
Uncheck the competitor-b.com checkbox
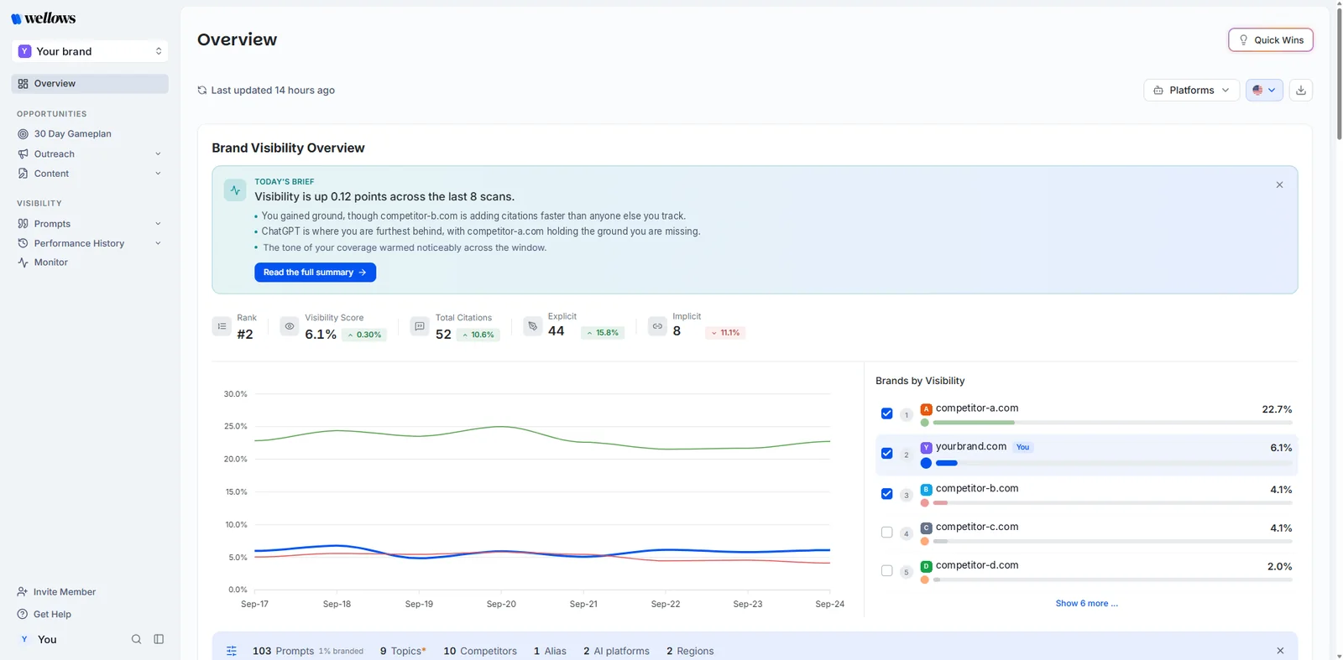click(x=886, y=494)
